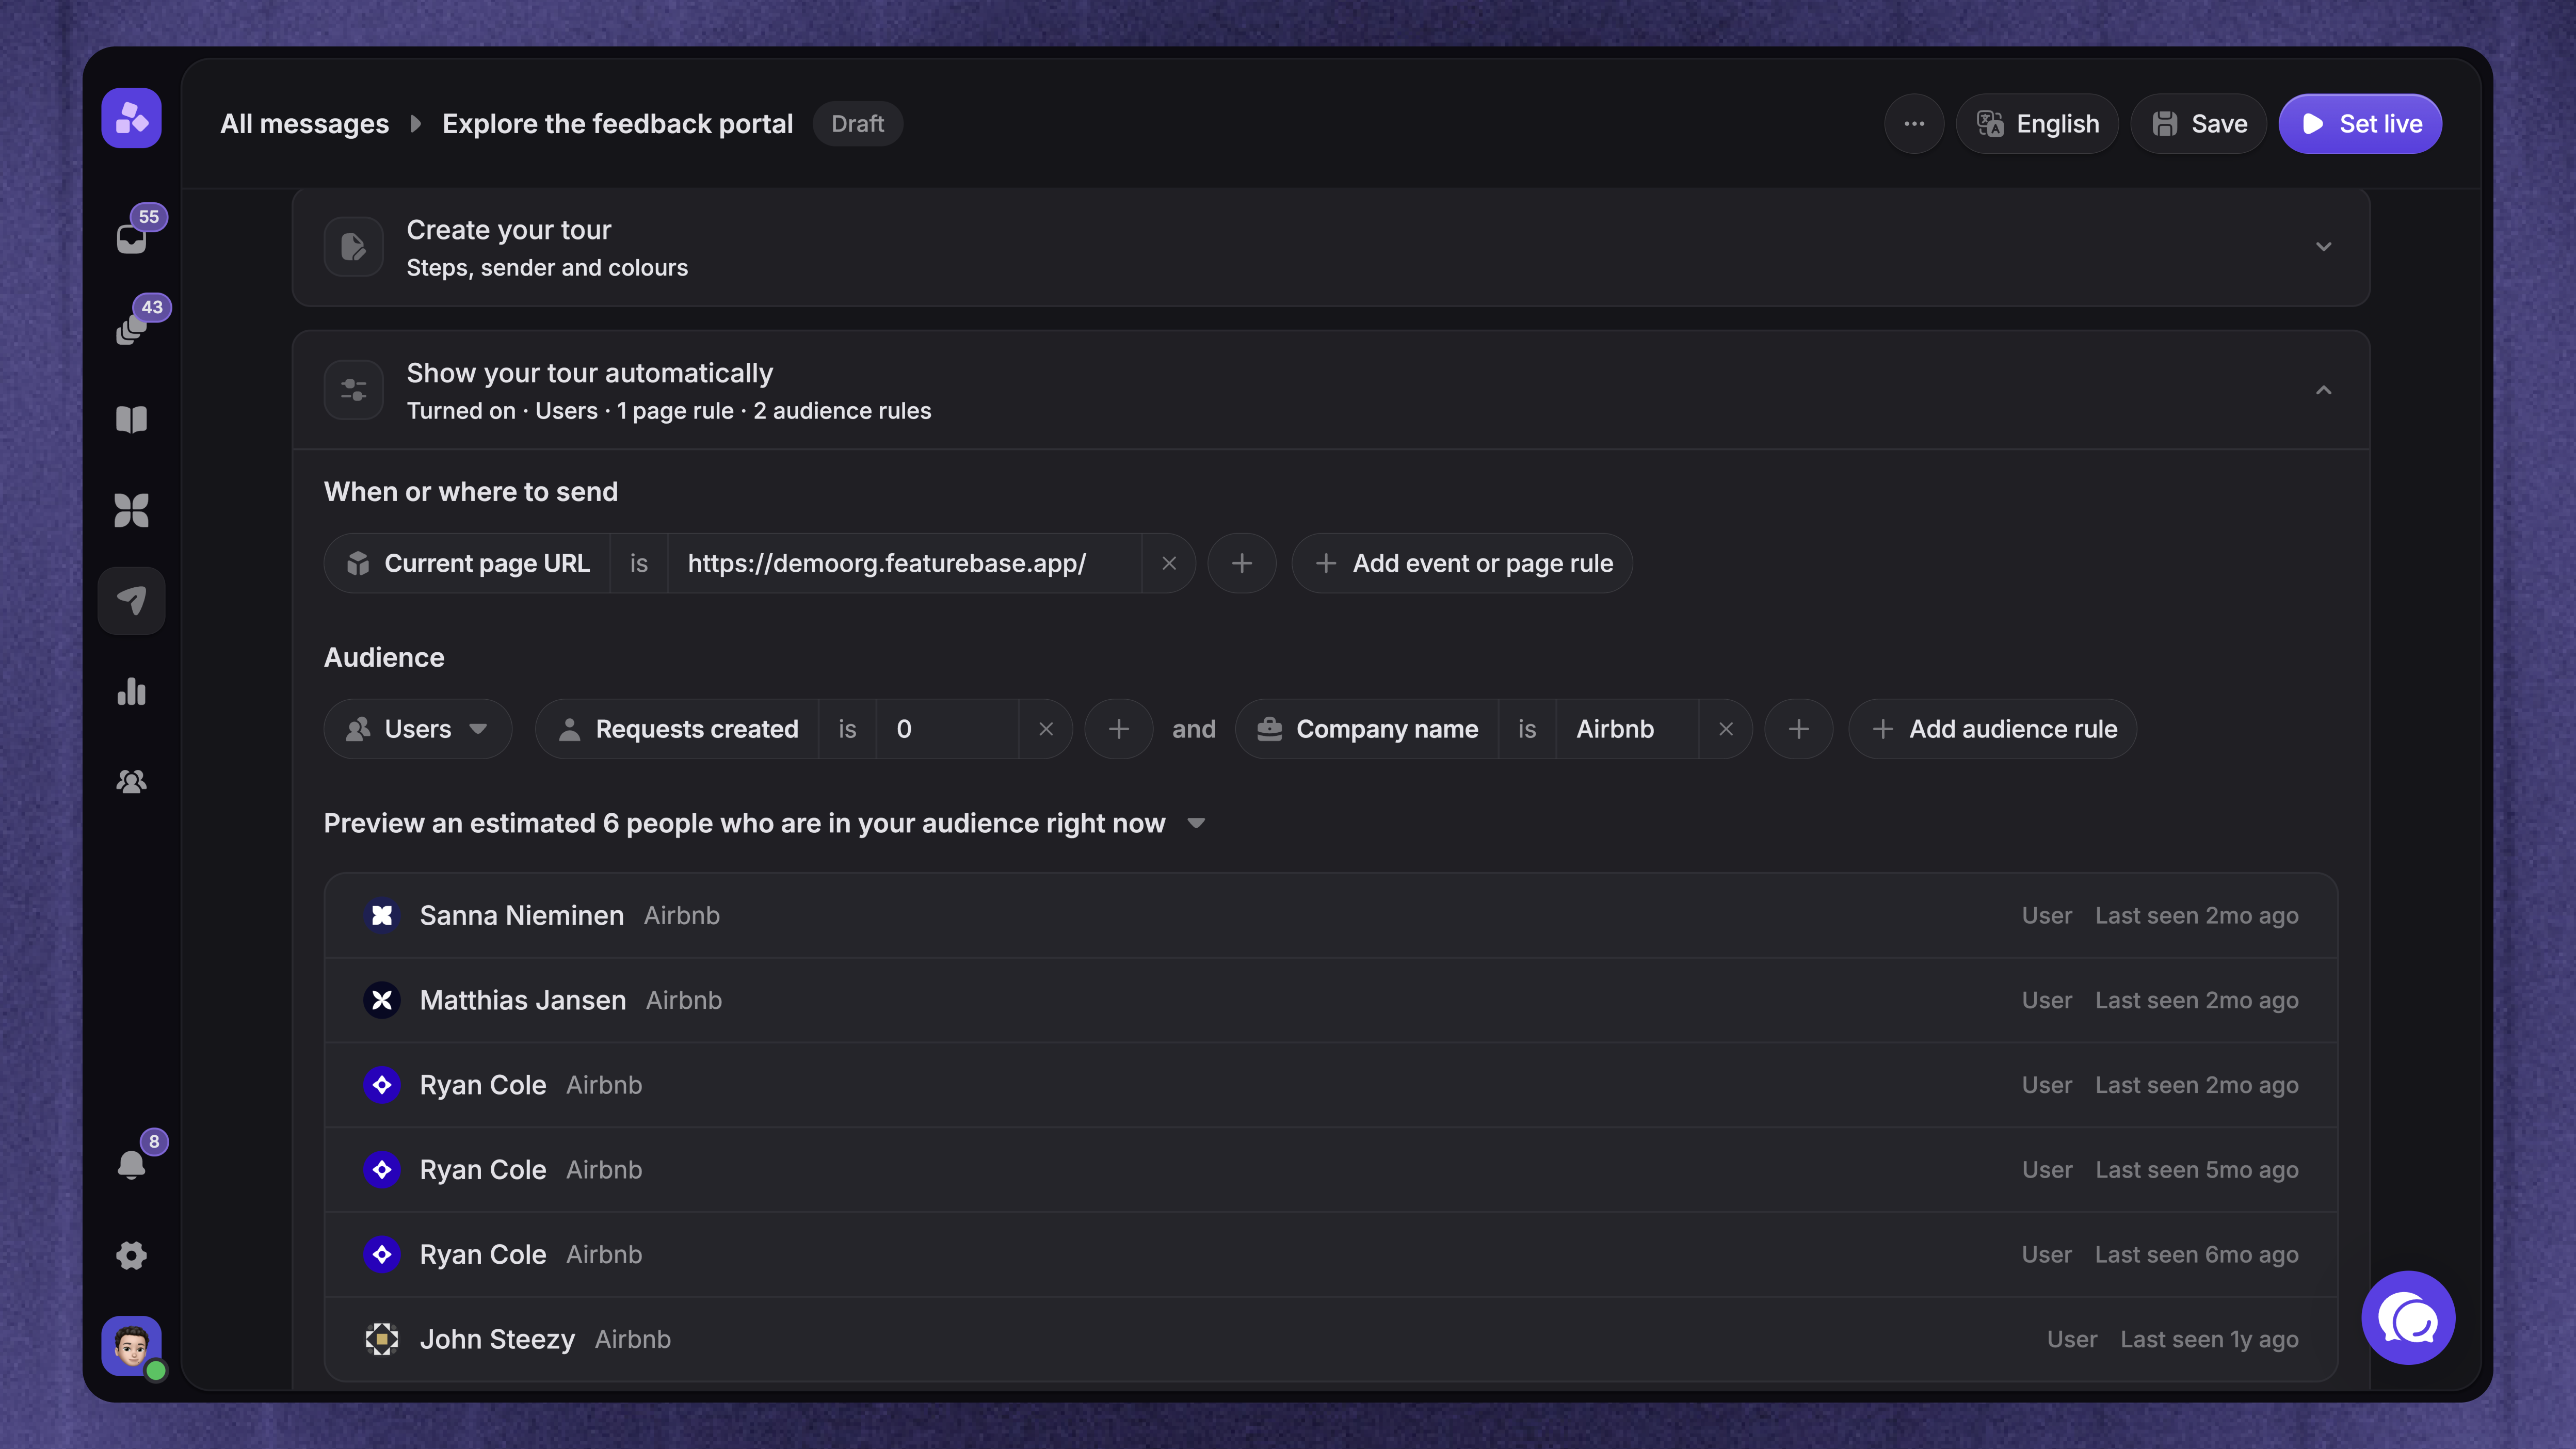Remove the Company name audience rule
The width and height of the screenshot is (2576, 1449).
[1726, 729]
